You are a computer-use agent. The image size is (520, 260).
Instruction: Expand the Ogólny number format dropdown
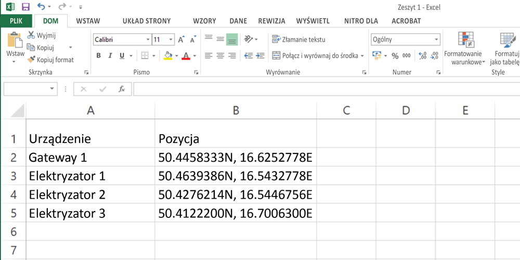(436, 40)
